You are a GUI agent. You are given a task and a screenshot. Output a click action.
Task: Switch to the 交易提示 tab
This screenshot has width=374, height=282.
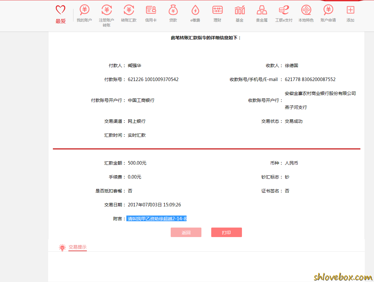(78, 247)
